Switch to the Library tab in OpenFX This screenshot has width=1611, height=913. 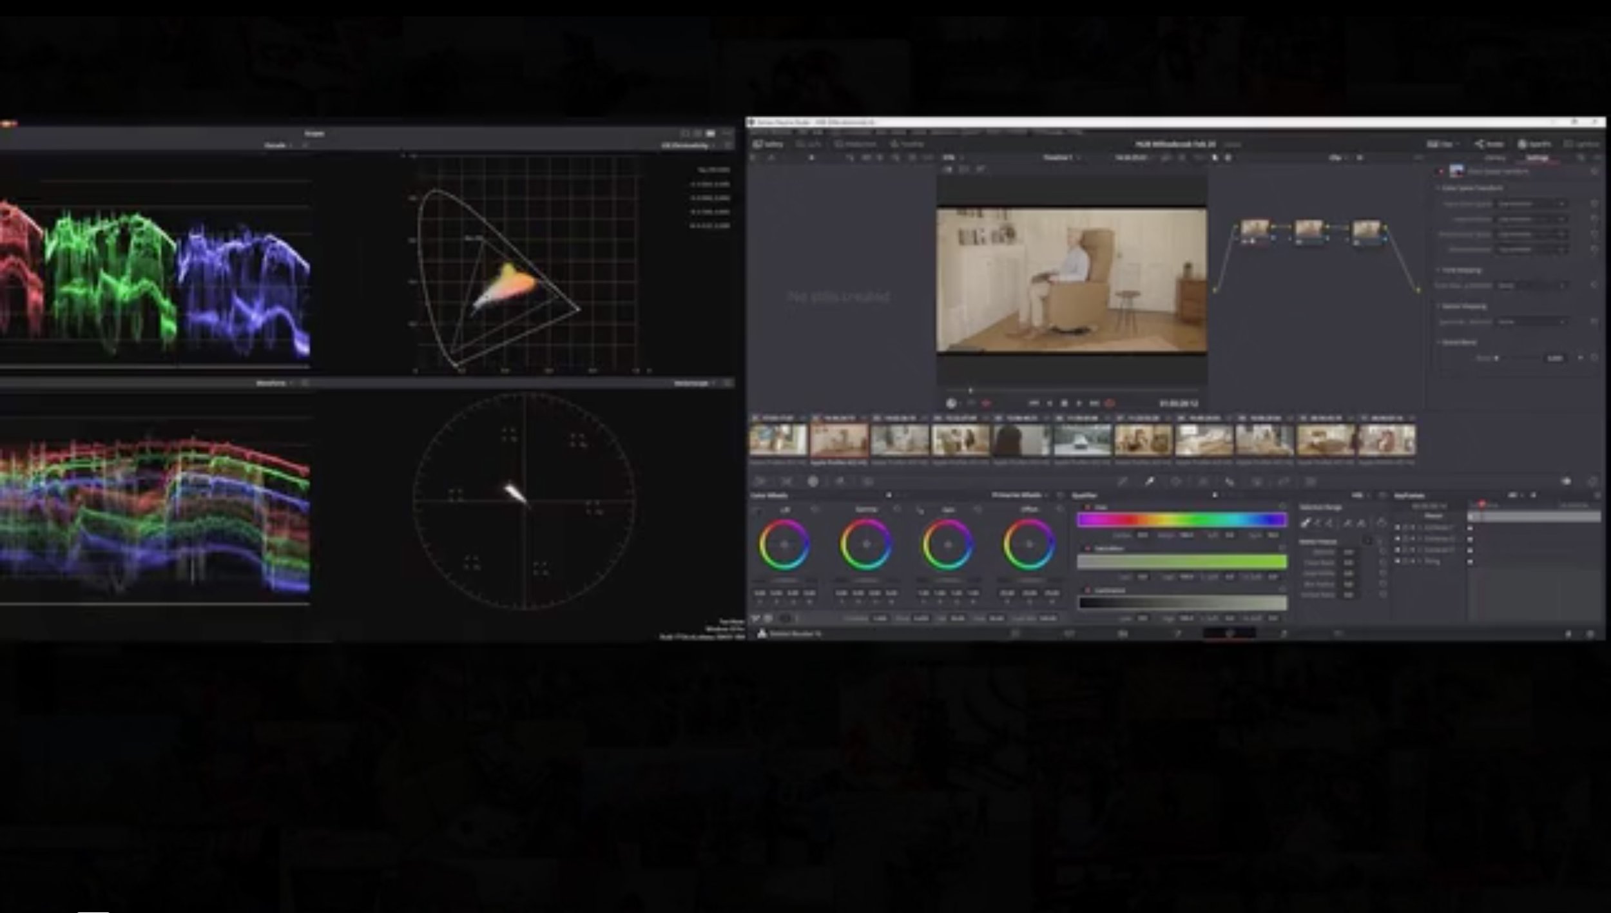click(x=1496, y=157)
